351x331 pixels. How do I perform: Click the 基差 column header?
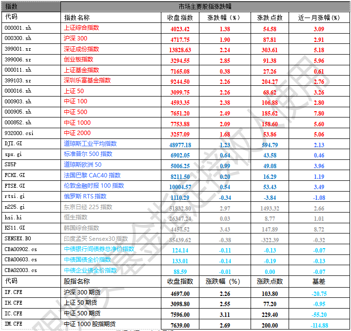click(x=319, y=282)
